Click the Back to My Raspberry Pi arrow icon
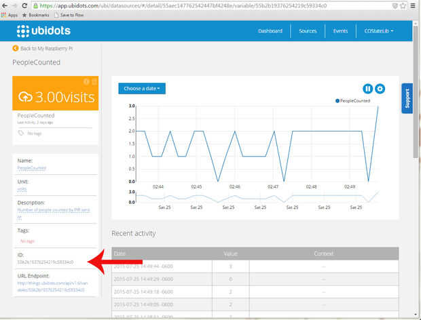 (16, 48)
